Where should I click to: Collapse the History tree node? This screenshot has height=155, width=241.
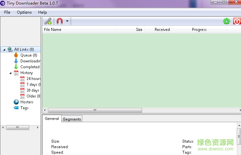(10, 73)
